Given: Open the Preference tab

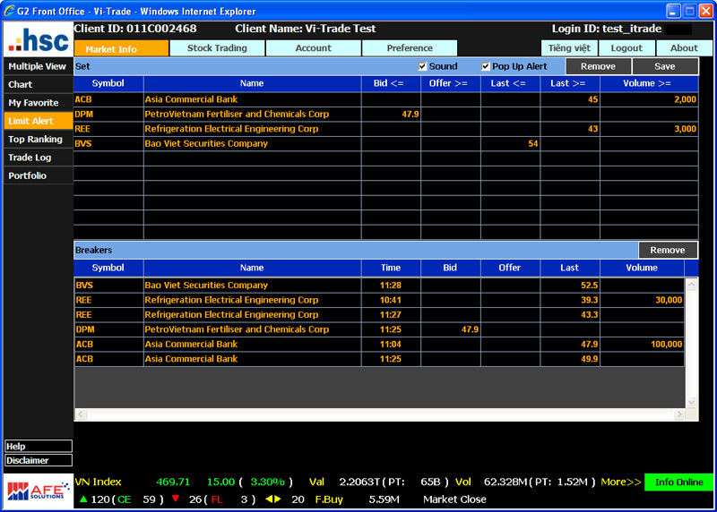Looking at the screenshot, I should 410,48.
